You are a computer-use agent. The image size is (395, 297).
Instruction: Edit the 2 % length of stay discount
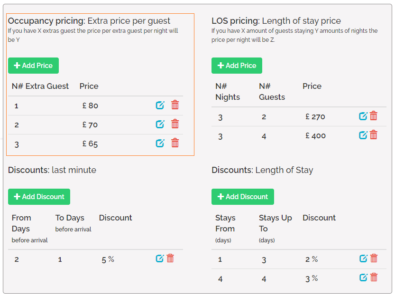(363, 259)
